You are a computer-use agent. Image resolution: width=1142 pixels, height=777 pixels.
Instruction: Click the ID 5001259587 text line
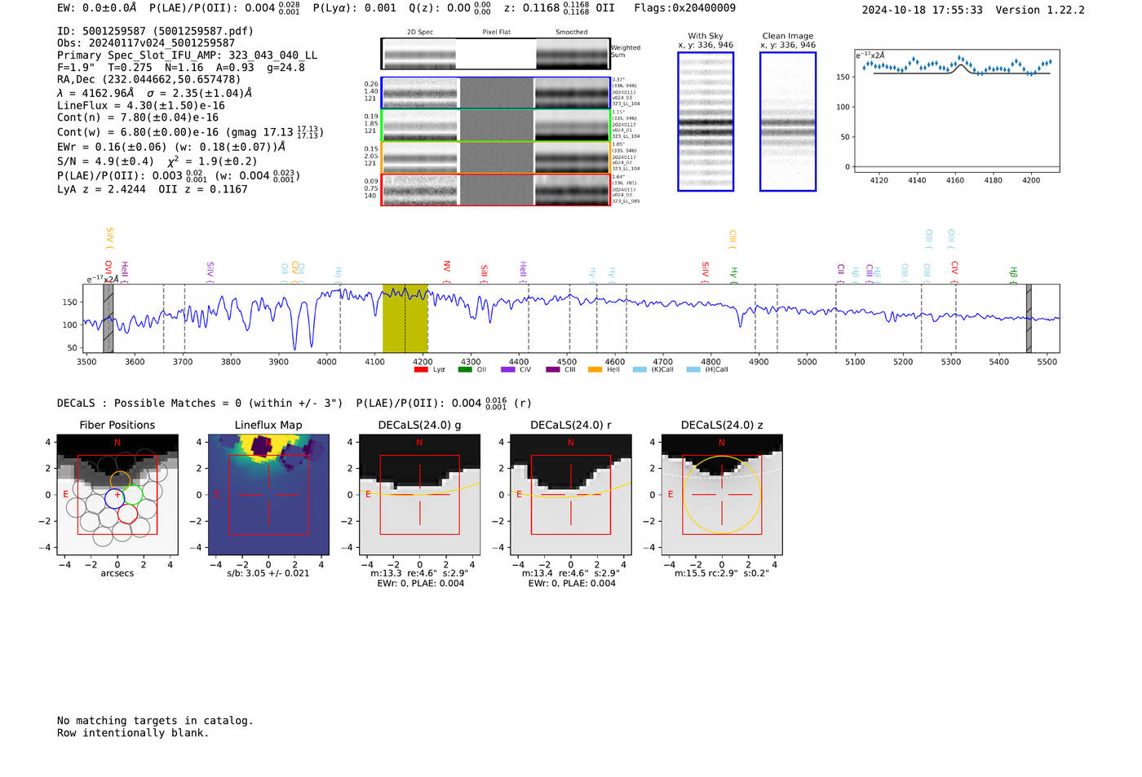point(155,31)
